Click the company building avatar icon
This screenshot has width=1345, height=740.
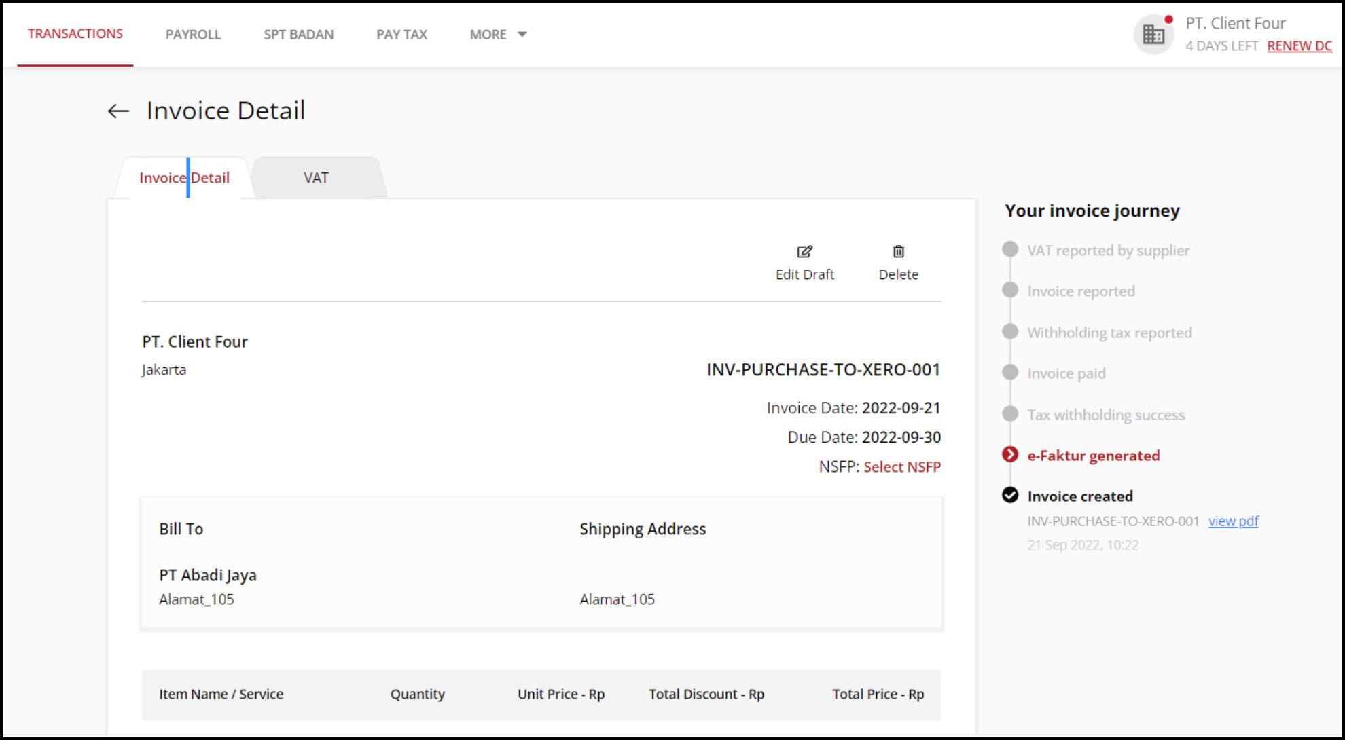(x=1153, y=34)
